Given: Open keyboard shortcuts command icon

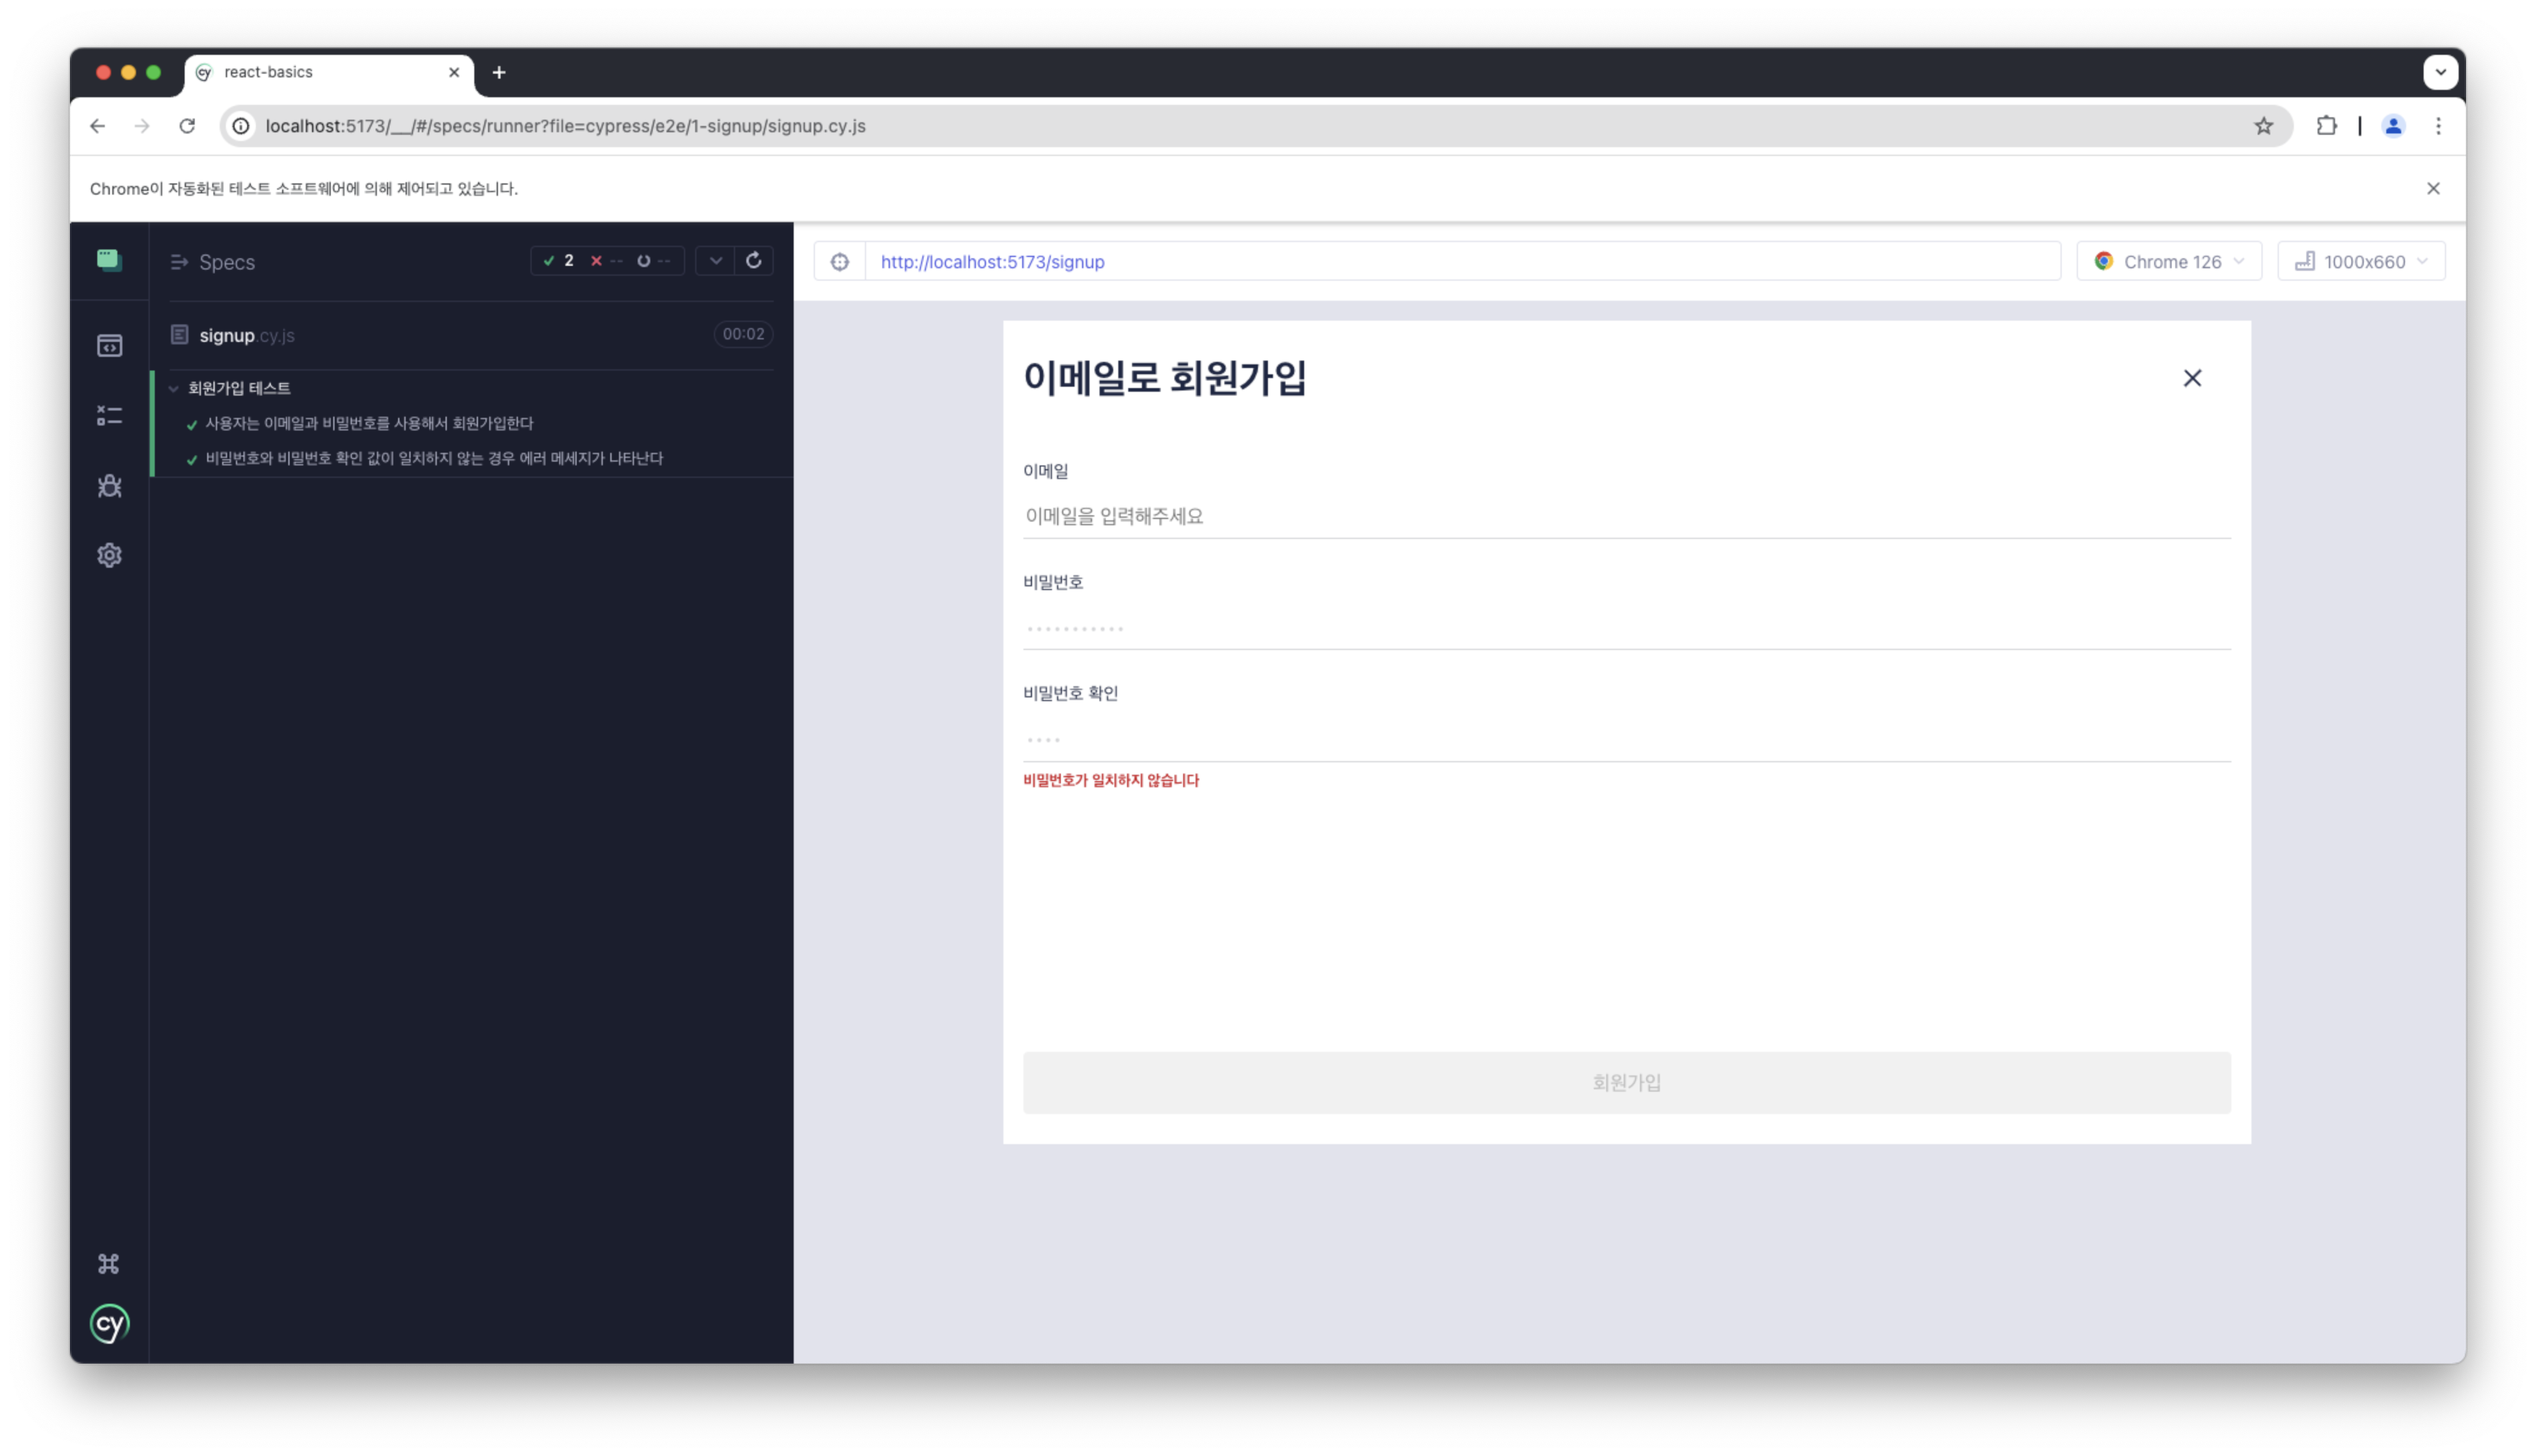Looking at the screenshot, I should [109, 1264].
